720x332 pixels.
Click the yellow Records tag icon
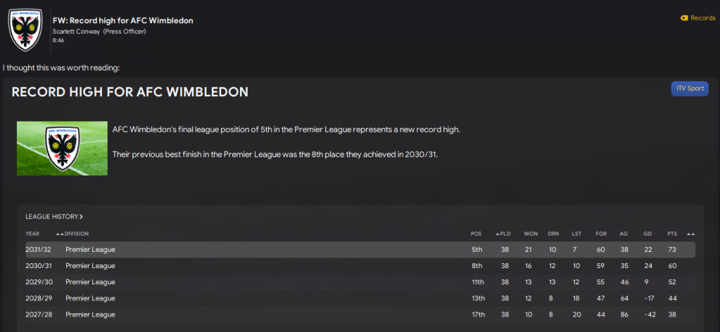click(684, 18)
